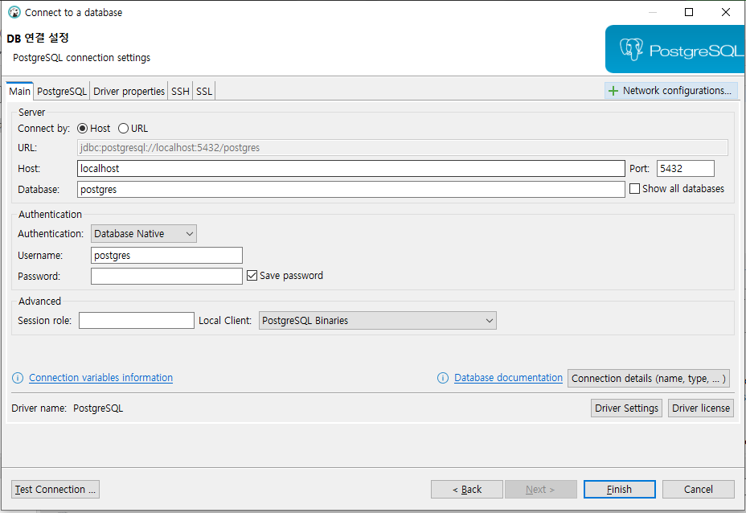Screen dimensions: 746x513
Task: Select the Host radio button
Action: [82, 129]
